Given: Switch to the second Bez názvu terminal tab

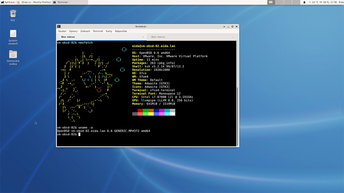Looking at the screenshot, I should click(192, 37).
